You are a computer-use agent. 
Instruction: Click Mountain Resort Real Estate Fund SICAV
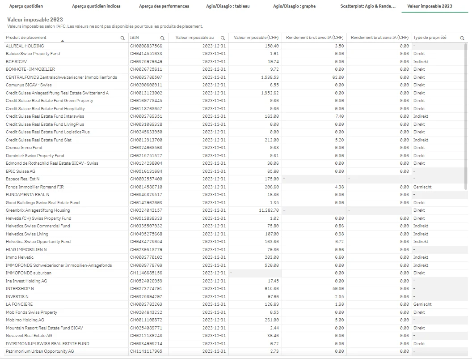(44, 328)
